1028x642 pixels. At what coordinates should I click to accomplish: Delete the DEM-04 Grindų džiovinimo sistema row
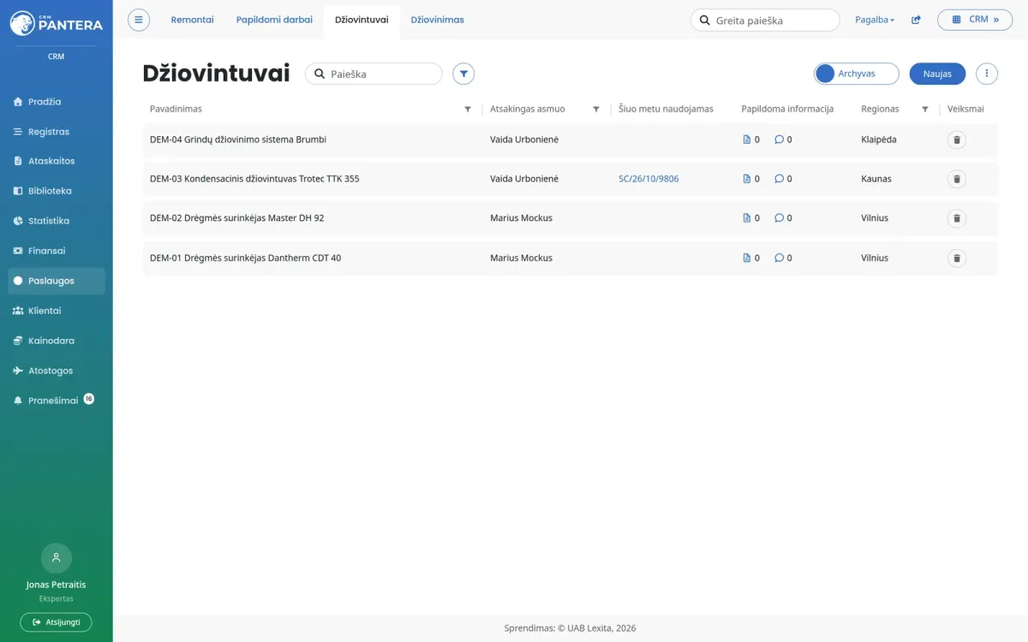(x=957, y=140)
